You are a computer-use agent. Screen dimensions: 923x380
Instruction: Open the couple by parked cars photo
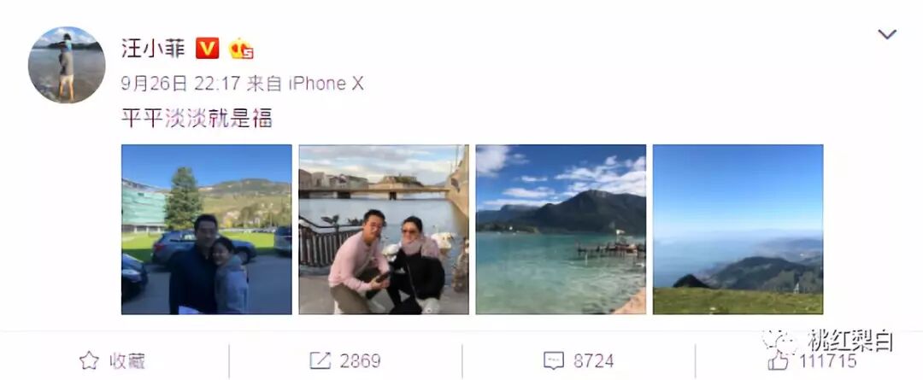pyautogui.click(x=207, y=230)
